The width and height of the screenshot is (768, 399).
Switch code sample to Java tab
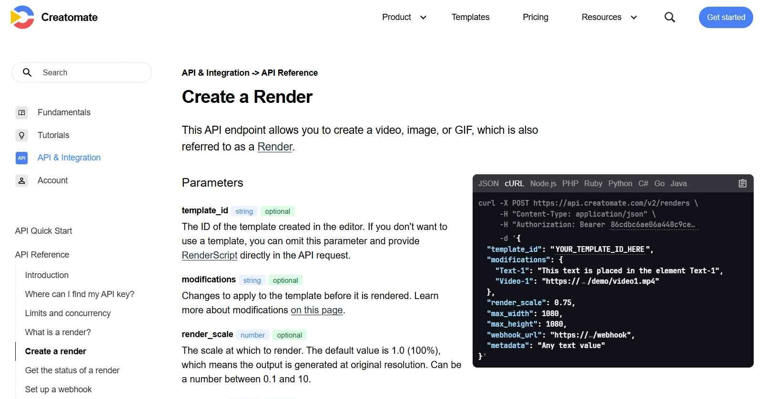[678, 183]
